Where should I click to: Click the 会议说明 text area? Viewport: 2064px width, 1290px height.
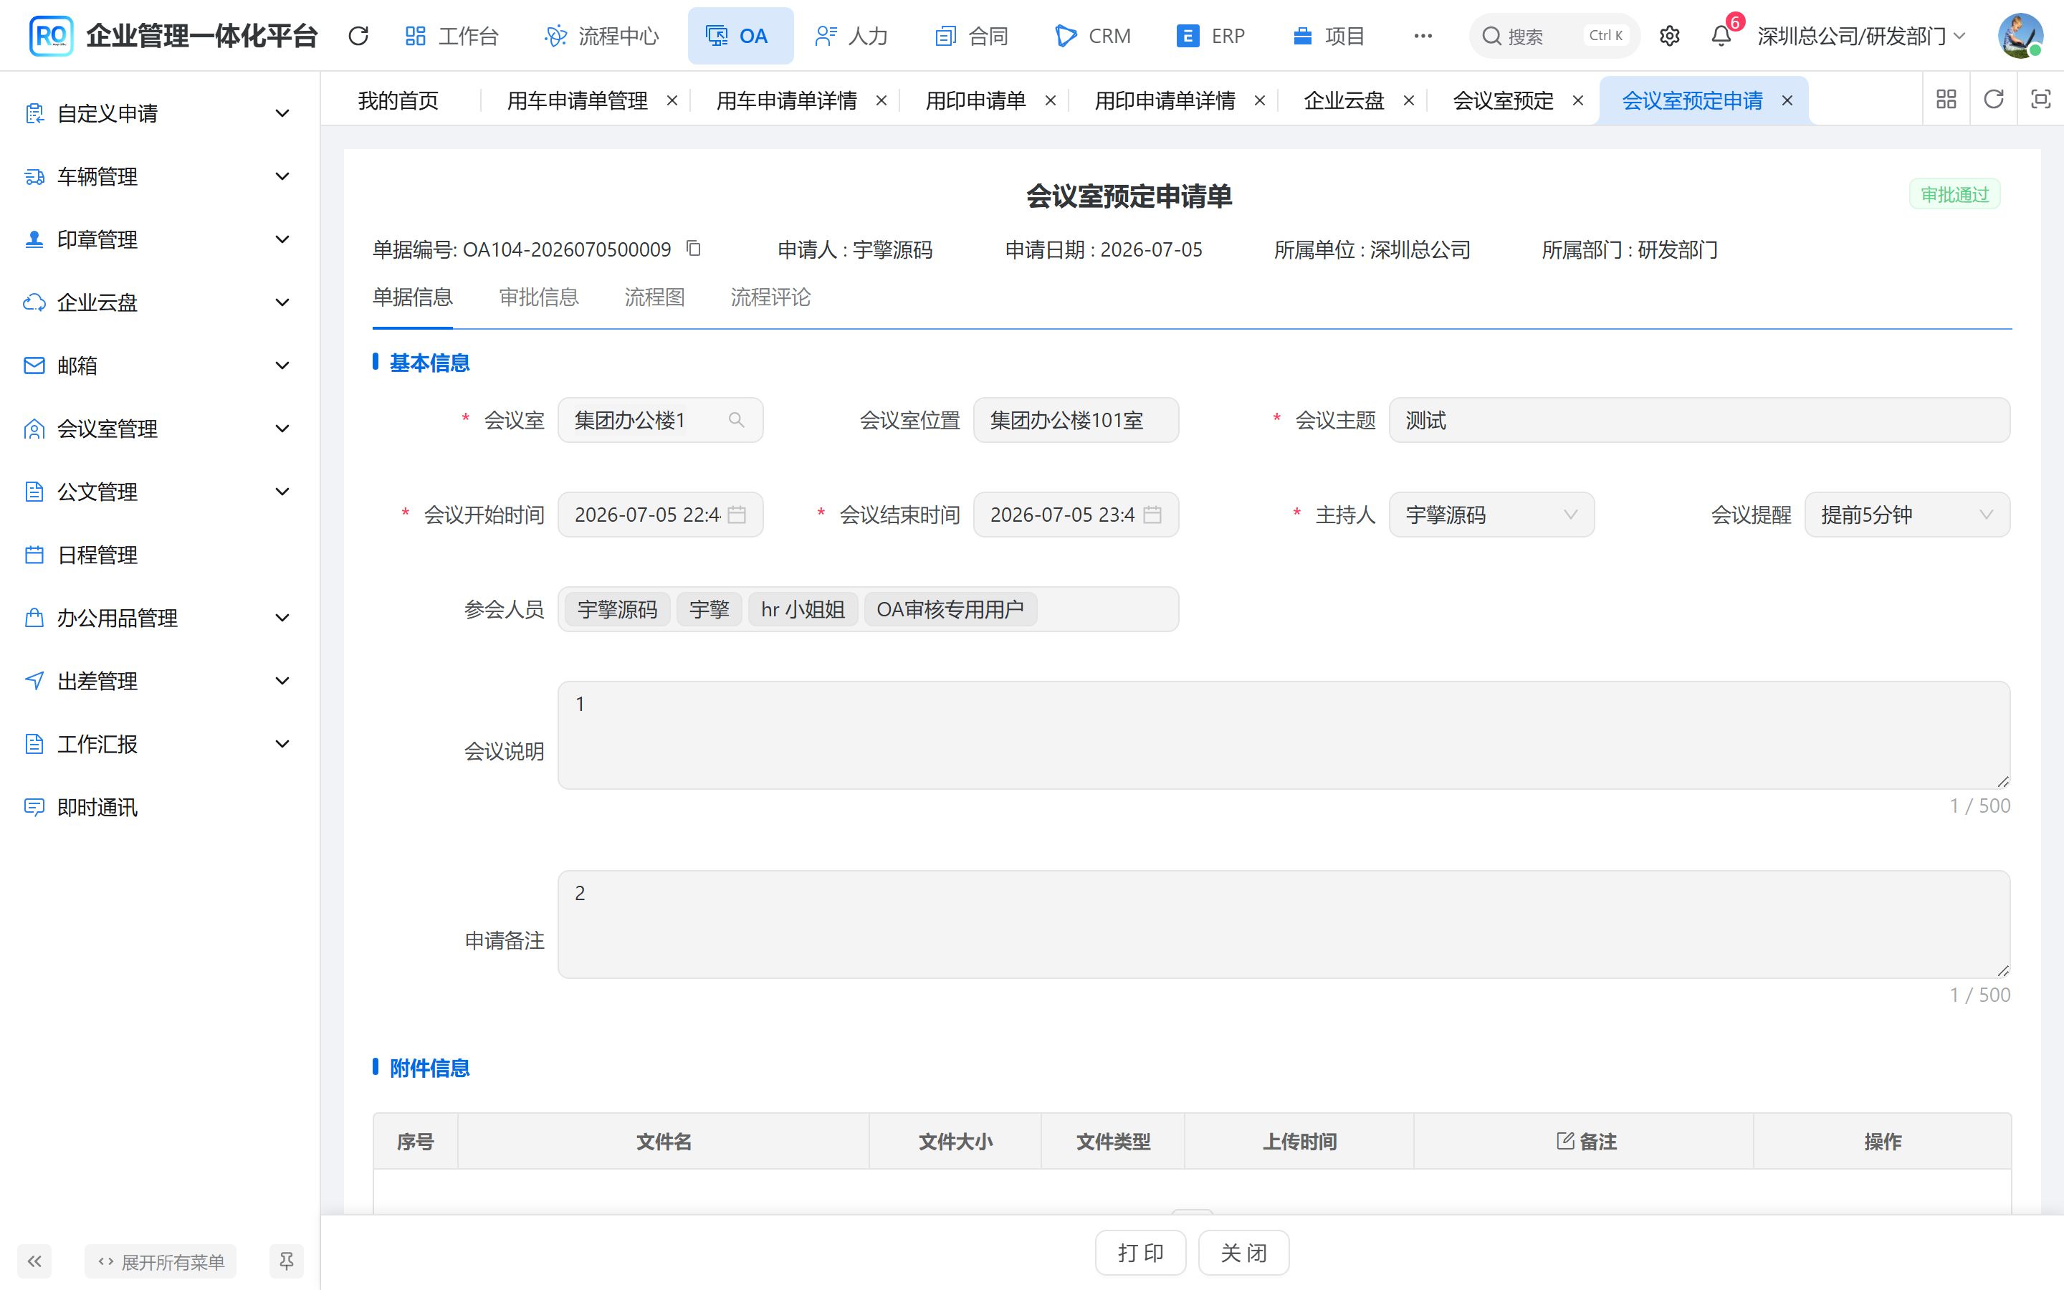coord(1284,735)
